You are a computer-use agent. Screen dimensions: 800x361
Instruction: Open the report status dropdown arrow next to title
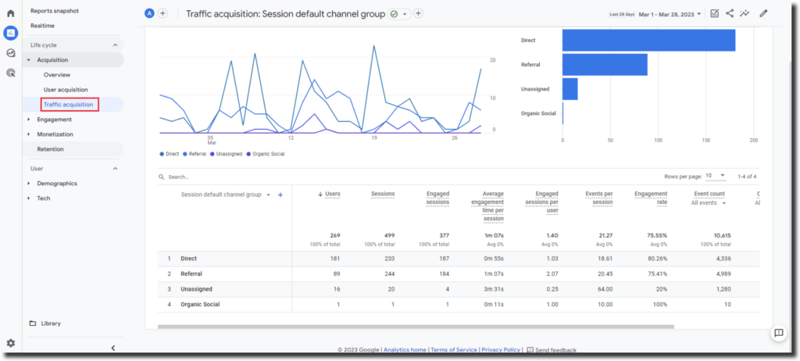[x=405, y=14]
